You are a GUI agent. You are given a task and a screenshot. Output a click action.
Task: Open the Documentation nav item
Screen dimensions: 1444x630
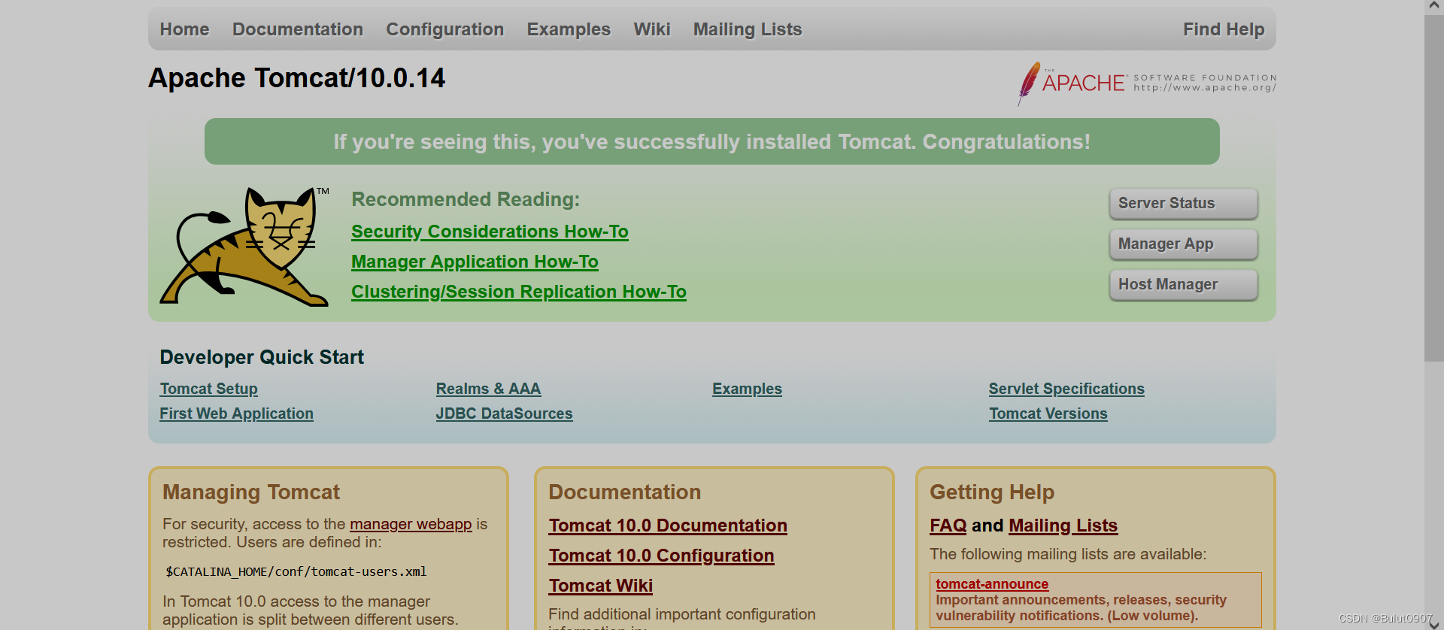[x=298, y=29]
